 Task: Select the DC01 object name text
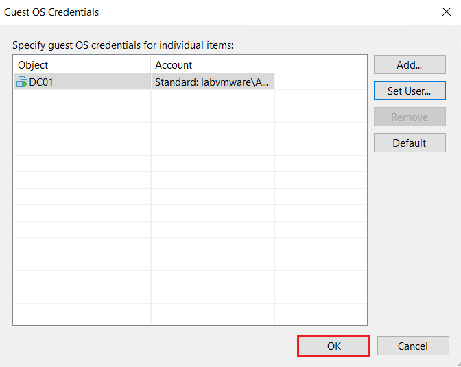(x=41, y=82)
